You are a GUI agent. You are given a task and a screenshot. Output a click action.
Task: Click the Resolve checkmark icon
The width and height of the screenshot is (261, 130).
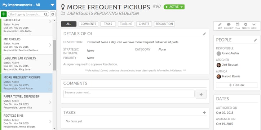pos(246,26)
